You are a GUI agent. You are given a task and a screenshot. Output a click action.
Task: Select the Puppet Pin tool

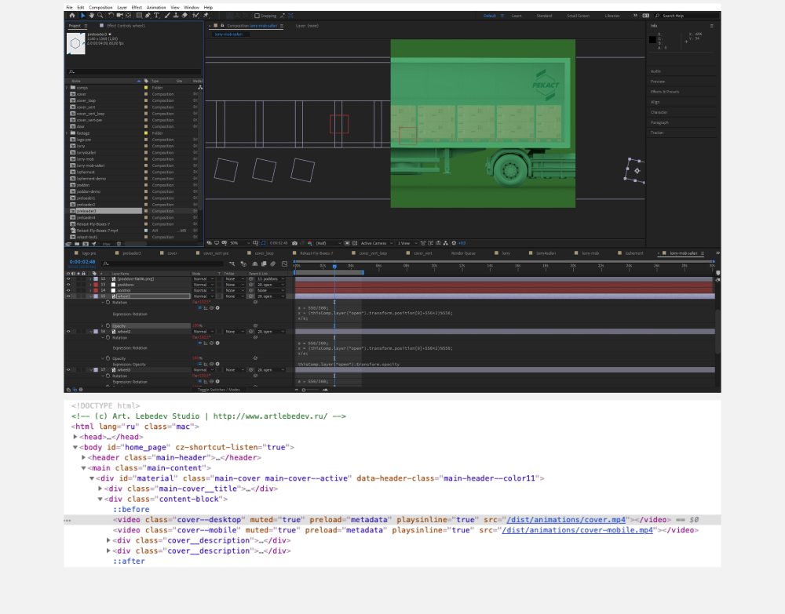click(x=205, y=15)
